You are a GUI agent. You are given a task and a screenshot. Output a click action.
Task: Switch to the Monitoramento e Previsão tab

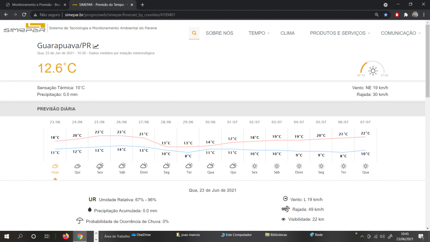(35, 4)
